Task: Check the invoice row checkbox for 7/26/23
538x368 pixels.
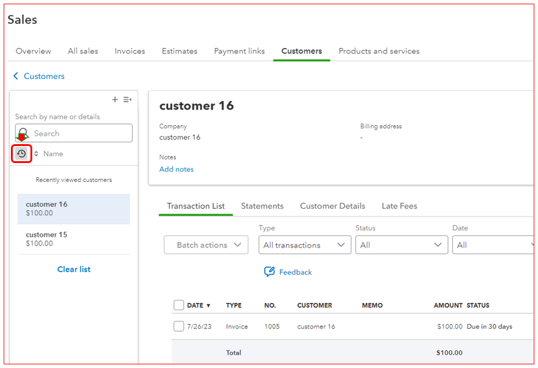Action: [180, 326]
